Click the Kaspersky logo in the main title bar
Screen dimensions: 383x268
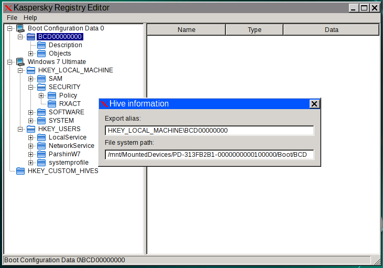(x=8, y=8)
